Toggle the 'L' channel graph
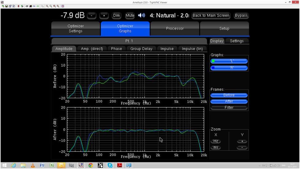This screenshot has width=300, height=169. tap(229, 61)
